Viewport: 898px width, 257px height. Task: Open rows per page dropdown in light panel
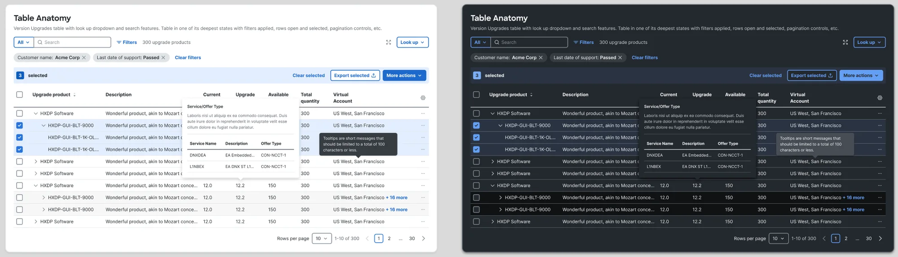tap(322, 238)
